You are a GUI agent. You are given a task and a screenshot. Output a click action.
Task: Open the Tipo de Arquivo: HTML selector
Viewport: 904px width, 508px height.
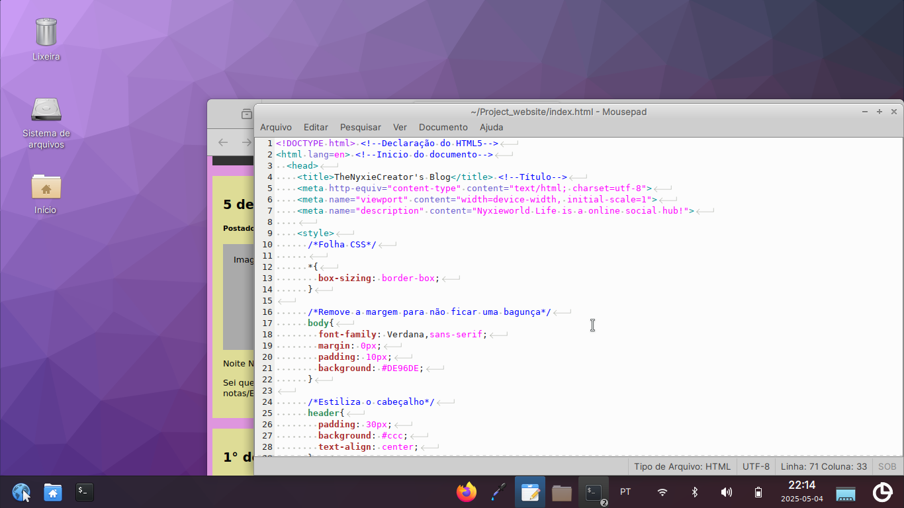point(682,466)
